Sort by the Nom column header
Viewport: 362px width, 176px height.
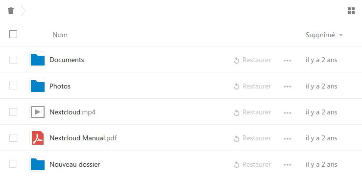point(60,35)
